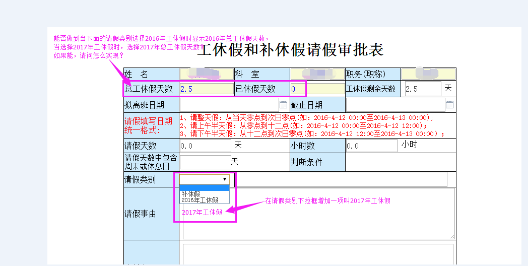Open calendar picker for 拟离班日期
The width and height of the screenshot is (528, 266).
(x=283, y=105)
